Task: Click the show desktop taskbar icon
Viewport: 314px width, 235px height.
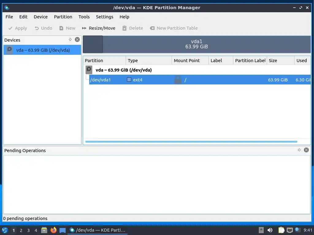Action: point(63,230)
